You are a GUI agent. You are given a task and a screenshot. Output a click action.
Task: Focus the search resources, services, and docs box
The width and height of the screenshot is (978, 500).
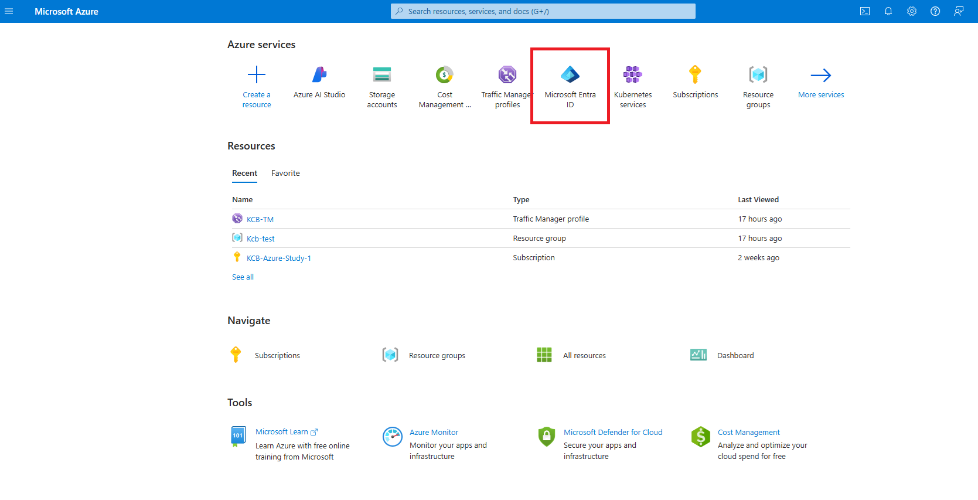pos(543,11)
